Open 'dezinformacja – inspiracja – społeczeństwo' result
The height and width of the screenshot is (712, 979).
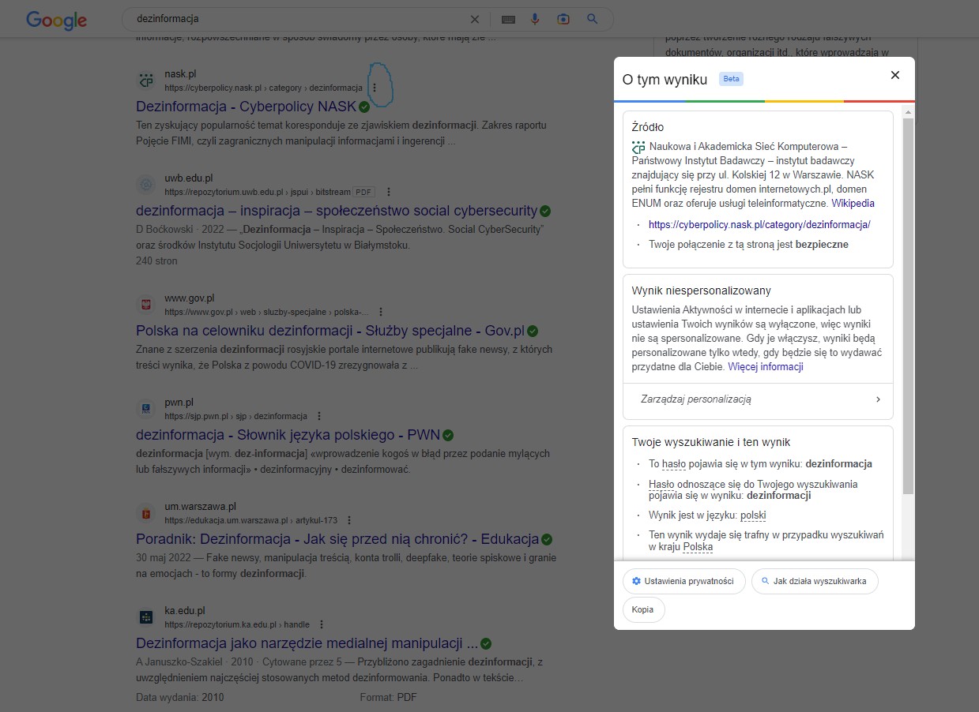[337, 211]
